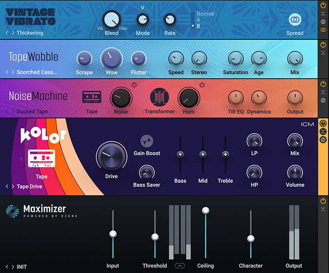Toggle the Kolor power button
The width and height of the screenshot is (329, 273).
323,123
